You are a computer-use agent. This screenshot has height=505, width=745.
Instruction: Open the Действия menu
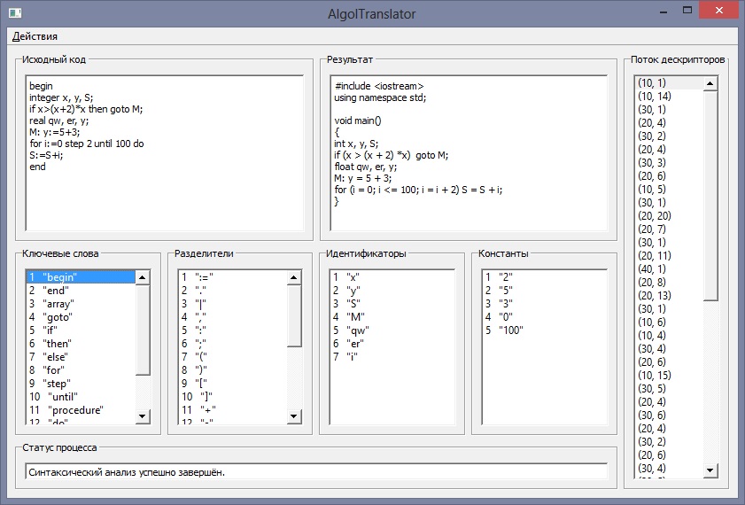coord(35,36)
